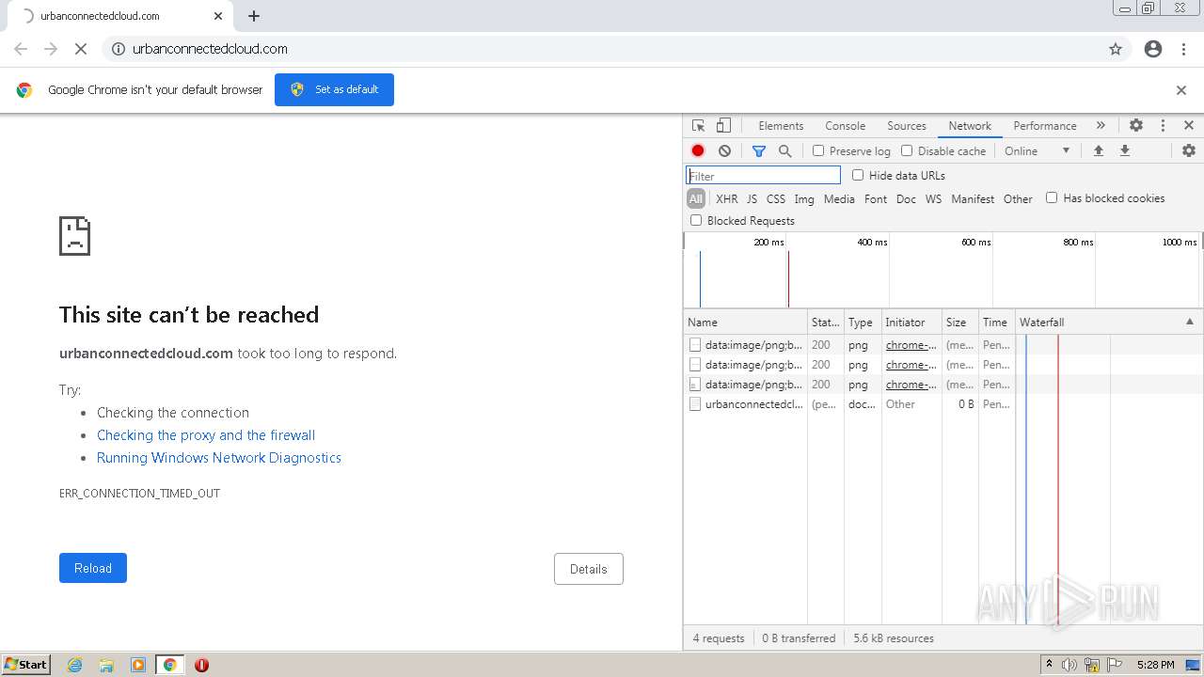This screenshot has height=677, width=1204.
Task: Toggle the device toolbar icon
Action: click(723, 125)
